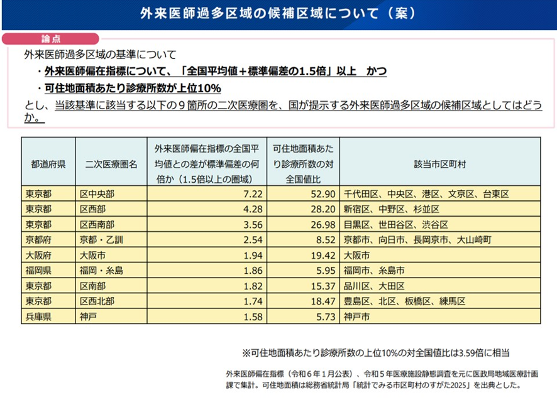Image resolution: width=557 pixels, height=417 pixels.
Task: Select the 京都・乙訓 cell
Action: pyautogui.click(x=102, y=240)
